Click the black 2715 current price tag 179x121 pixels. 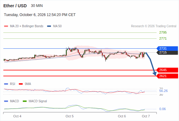coord(167,52)
